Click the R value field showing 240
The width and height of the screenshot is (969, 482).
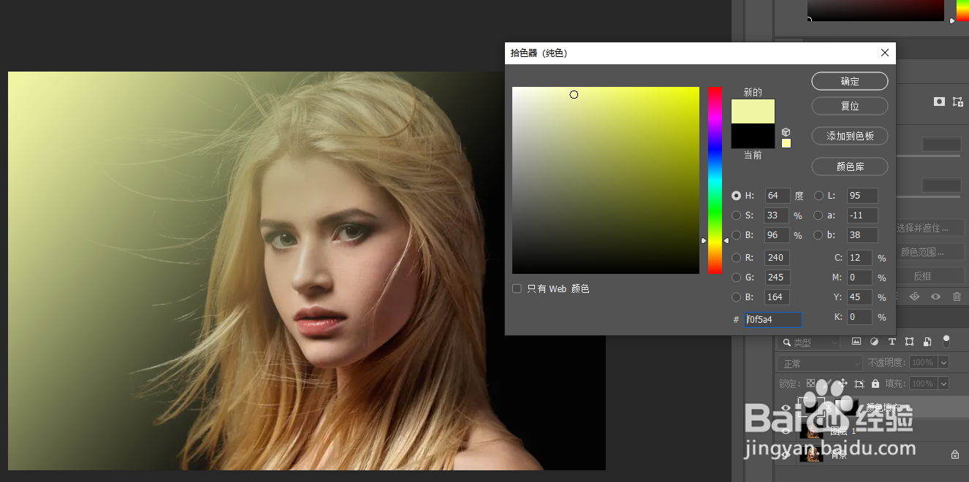click(x=778, y=258)
